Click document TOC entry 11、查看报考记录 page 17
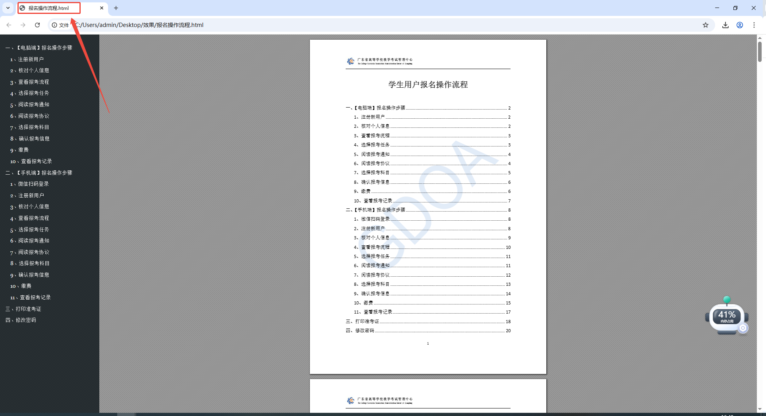This screenshot has height=416, width=766. tap(432, 312)
